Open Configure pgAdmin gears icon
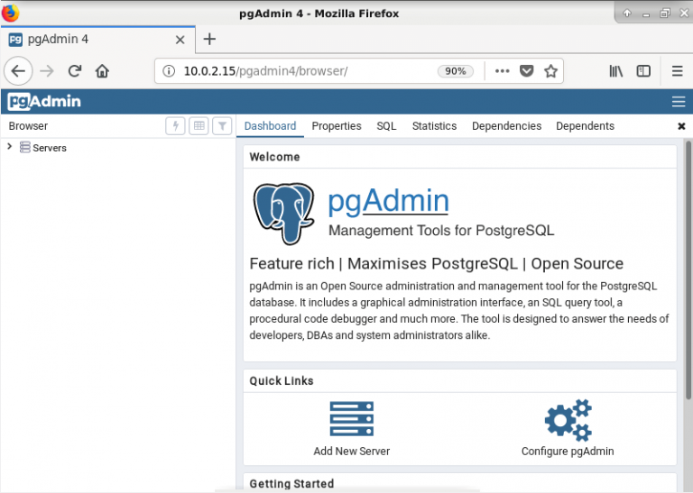 pos(568,419)
